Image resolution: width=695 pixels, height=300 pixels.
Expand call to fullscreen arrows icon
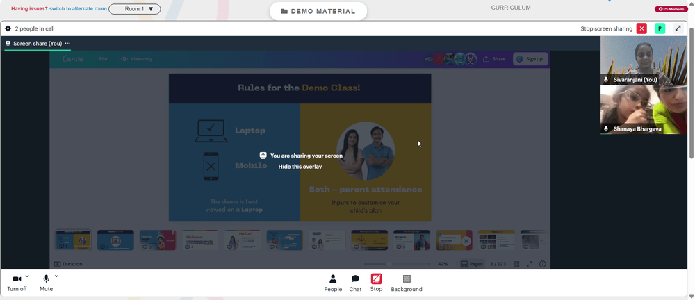pos(678,28)
